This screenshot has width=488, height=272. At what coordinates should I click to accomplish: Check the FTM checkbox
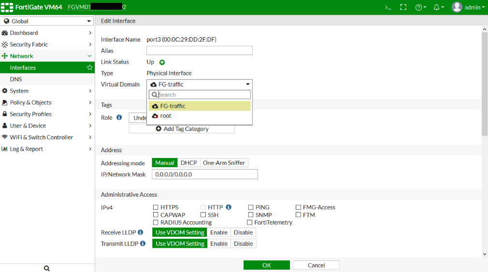tap(298, 215)
